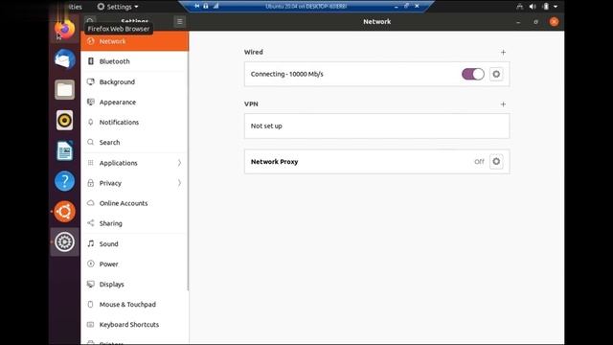This screenshot has height=345, width=613.
Task: Select Network in the sidebar
Action: (134, 41)
